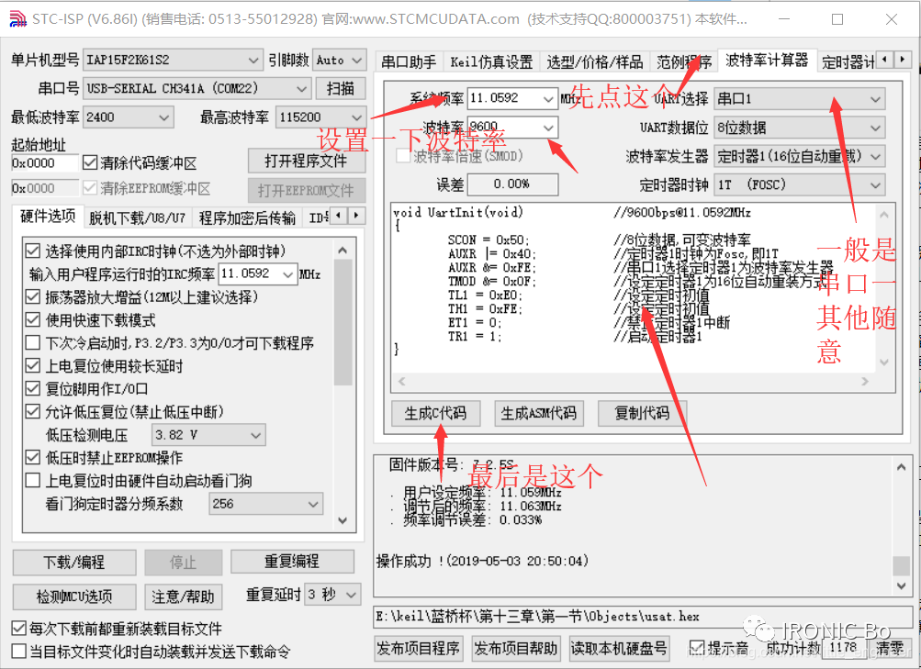This screenshot has width=921, height=669.
Task: Click code box horizontal scroll-right arrow
Action: point(865,382)
